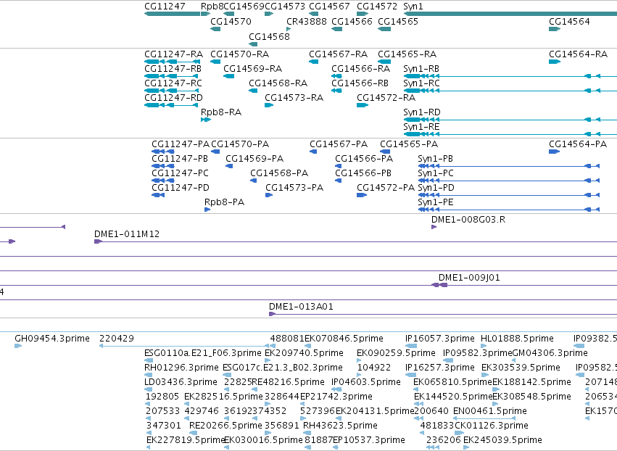Click the Syn1 gene label
The width and height of the screenshot is (617, 451).
(413, 7)
